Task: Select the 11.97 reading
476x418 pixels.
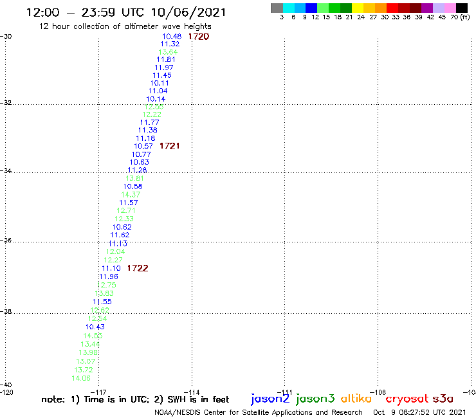Action: 164,68
